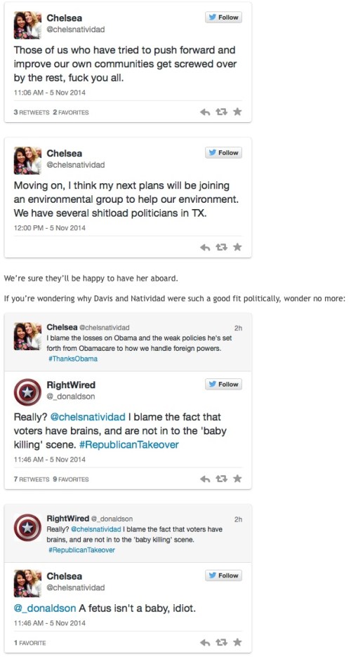Open #RepublicanTakeover hashtag in large tweet
The image size is (351, 659).
coord(128,445)
